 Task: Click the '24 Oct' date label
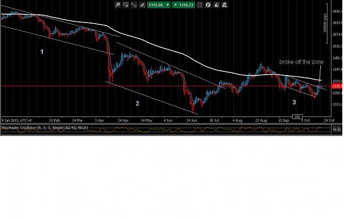click(x=329, y=121)
